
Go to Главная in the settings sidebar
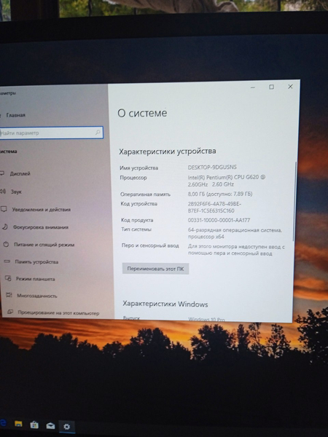[x=15, y=115]
